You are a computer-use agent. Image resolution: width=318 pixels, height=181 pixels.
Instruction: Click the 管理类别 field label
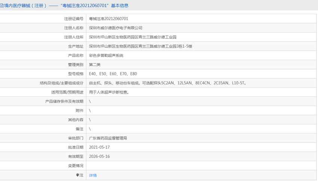coord(76,65)
